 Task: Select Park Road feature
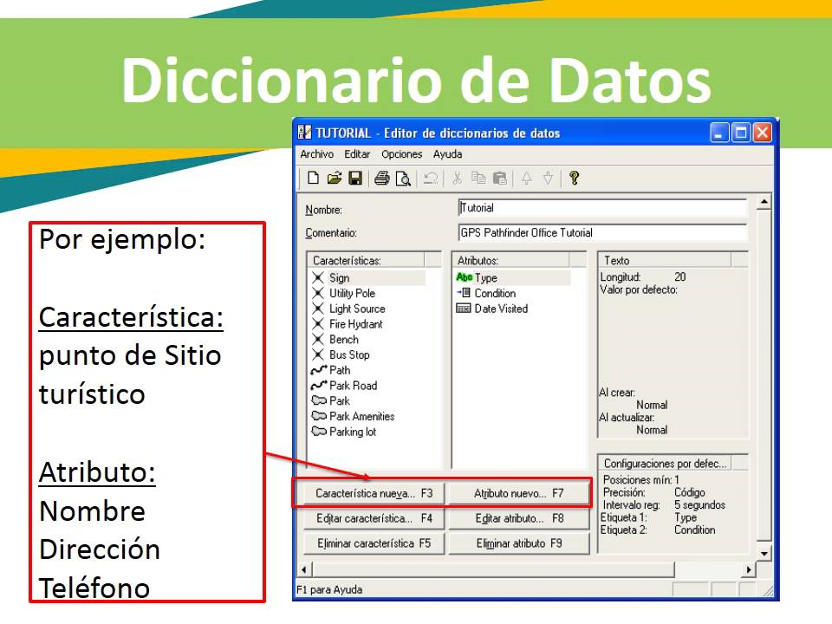pyautogui.click(x=353, y=385)
